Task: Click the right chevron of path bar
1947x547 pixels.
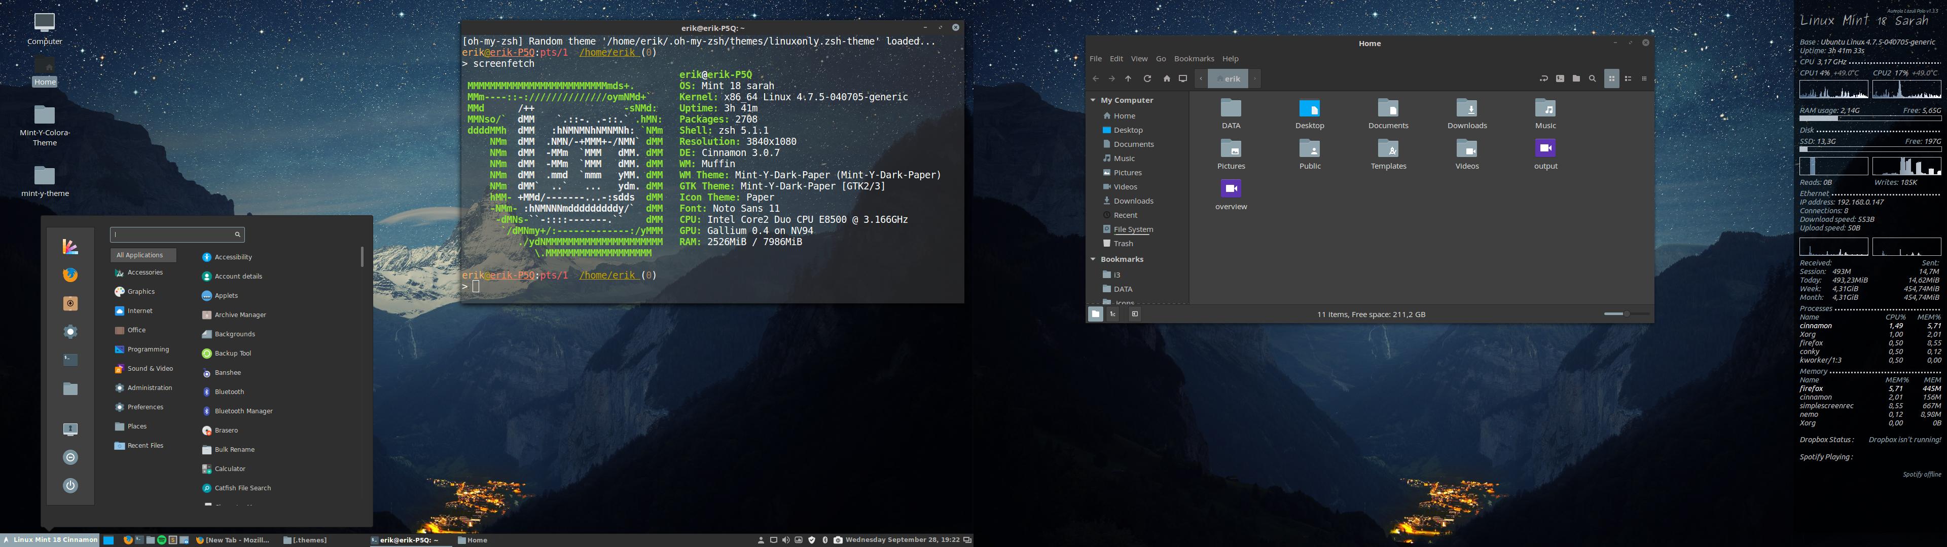Action: coord(1255,79)
